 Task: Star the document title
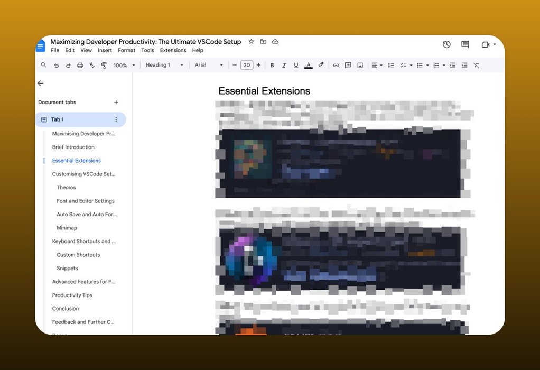click(252, 42)
